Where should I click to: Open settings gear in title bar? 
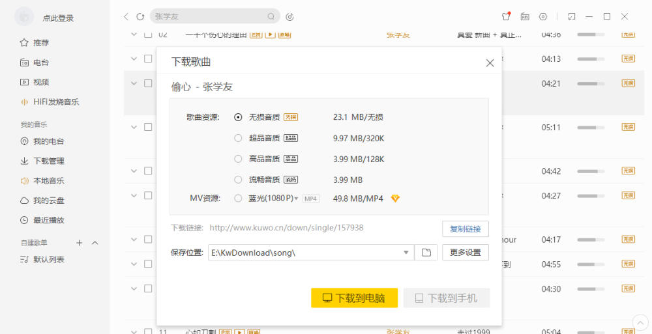(543, 17)
